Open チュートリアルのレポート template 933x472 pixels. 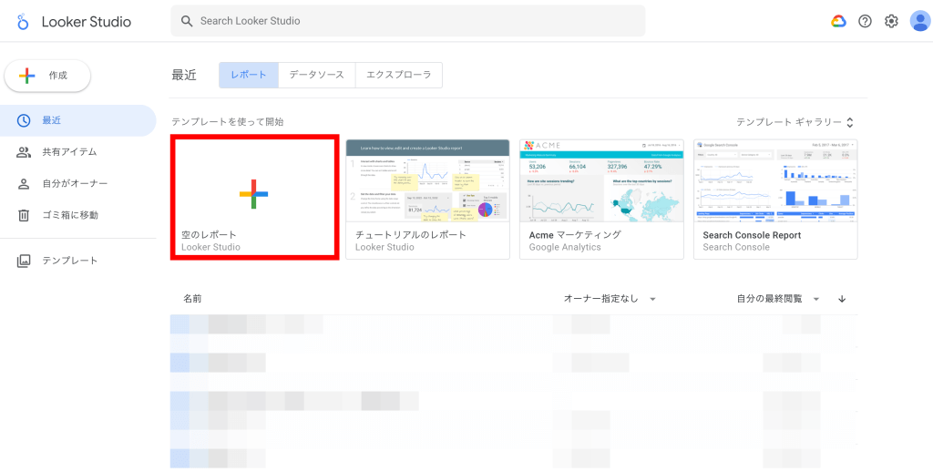point(428,200)
